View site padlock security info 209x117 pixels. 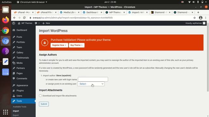[x=30, y=18]
